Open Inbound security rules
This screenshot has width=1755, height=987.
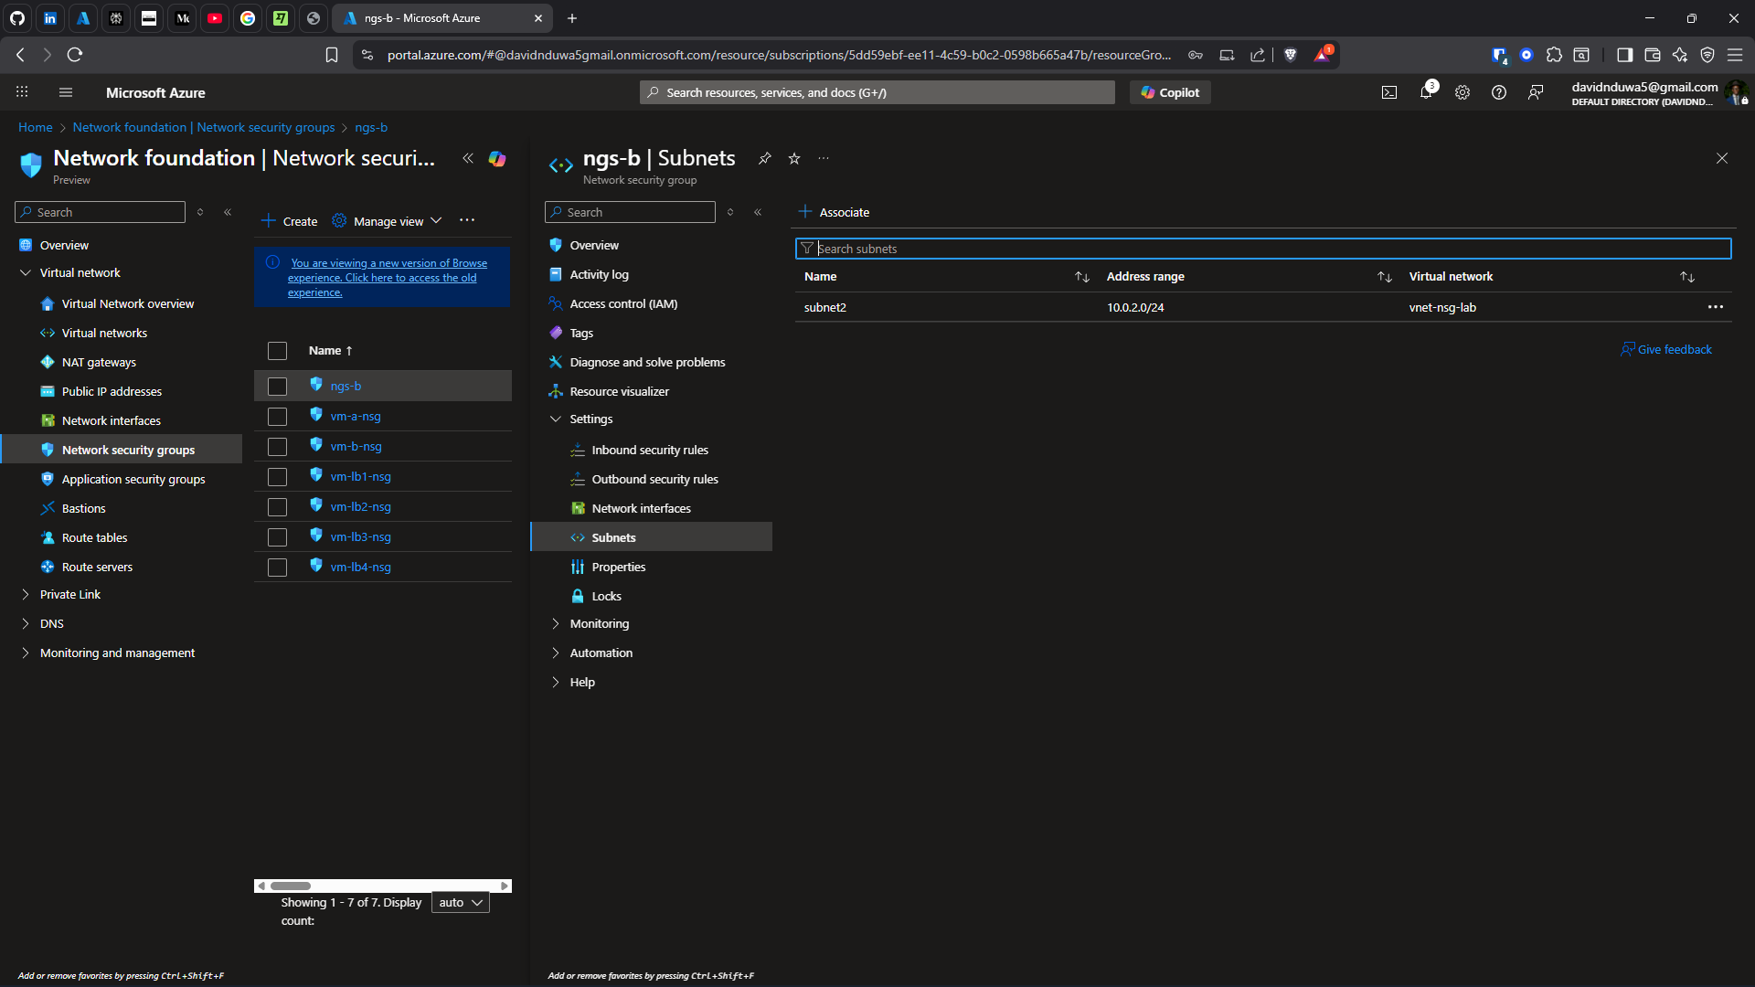650,450
